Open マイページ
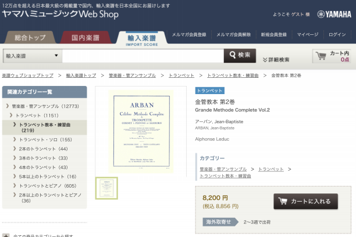This screenshot has height=237, width=356. point(308,34)
